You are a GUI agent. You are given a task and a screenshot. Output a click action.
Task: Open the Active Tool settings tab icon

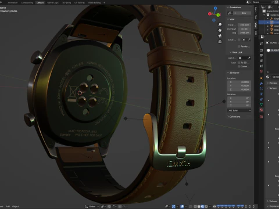(x=262, y=44)
